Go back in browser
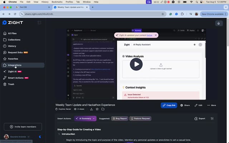The image size is (229, 143). (4, 14)
